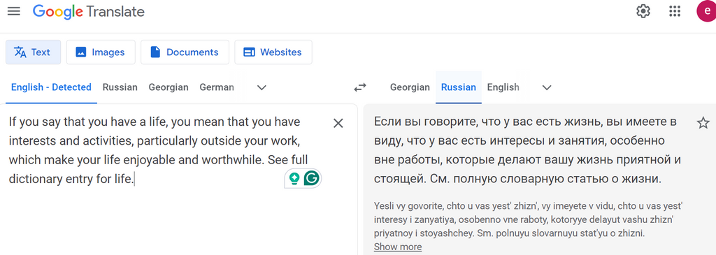Open the Google apps grid

tap(675, 11)
